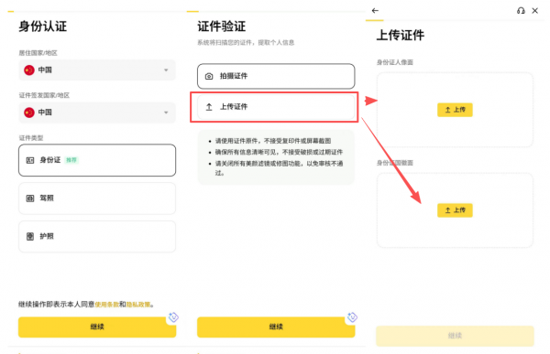This screenshot has width=550, height=354.
Task: Click the driver license icon beside 驾照
Action: pyautogui.click(x=30, y=198)
